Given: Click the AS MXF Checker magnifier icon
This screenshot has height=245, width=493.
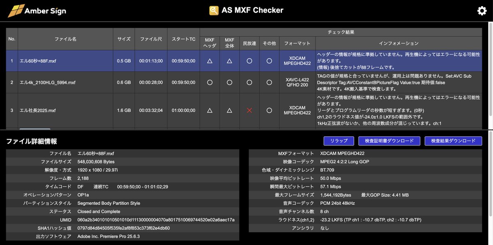Looking at the screenshot, I should click(213, 10).
